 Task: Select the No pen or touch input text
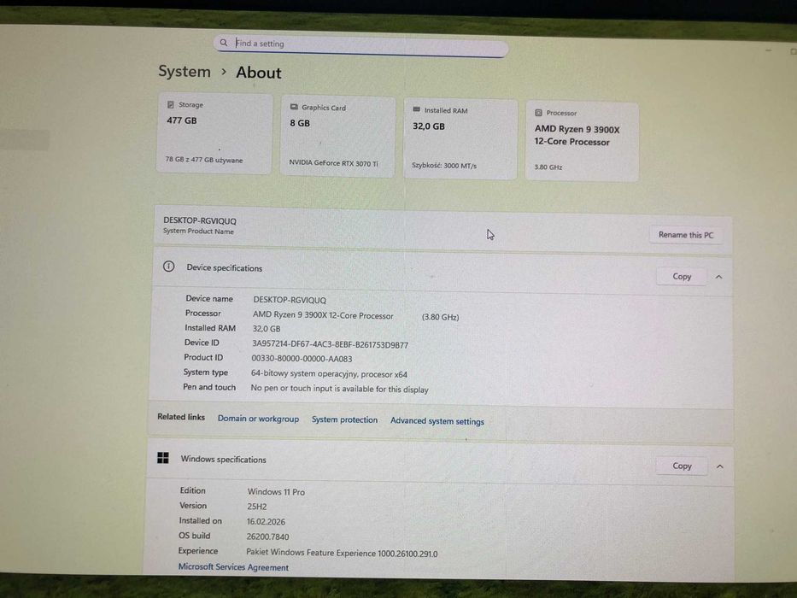tap(339, 389)
